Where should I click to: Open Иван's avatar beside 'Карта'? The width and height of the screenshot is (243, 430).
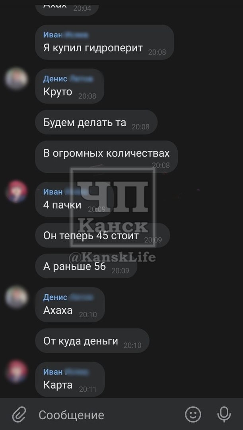coord(16,371)
